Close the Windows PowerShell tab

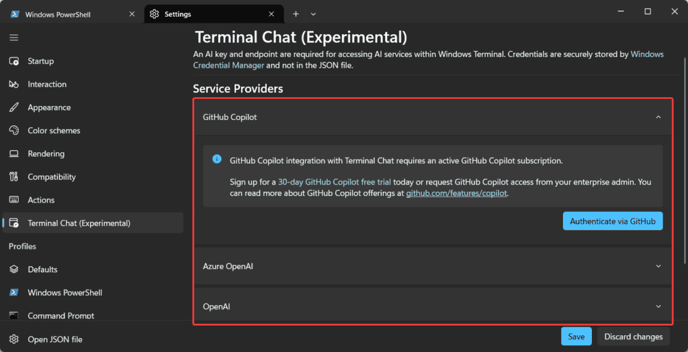click(132, 14)
